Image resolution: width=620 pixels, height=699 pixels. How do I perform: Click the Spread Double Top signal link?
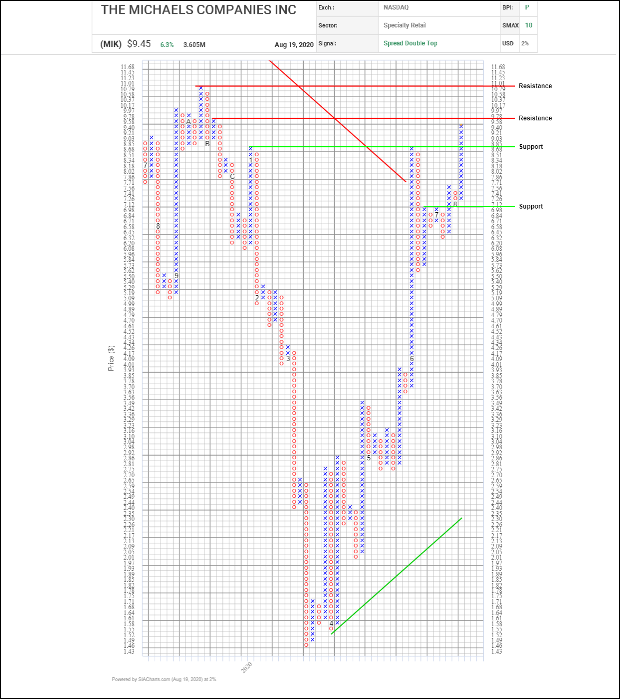pos(410,43)
